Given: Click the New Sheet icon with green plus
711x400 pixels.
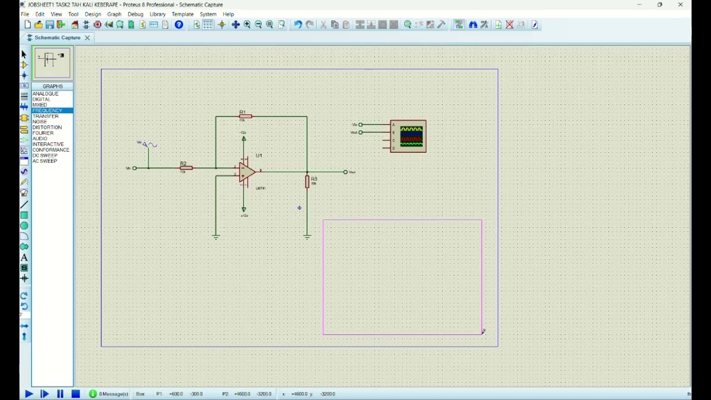Looking at the screenshot, I should tap(498, 24).
